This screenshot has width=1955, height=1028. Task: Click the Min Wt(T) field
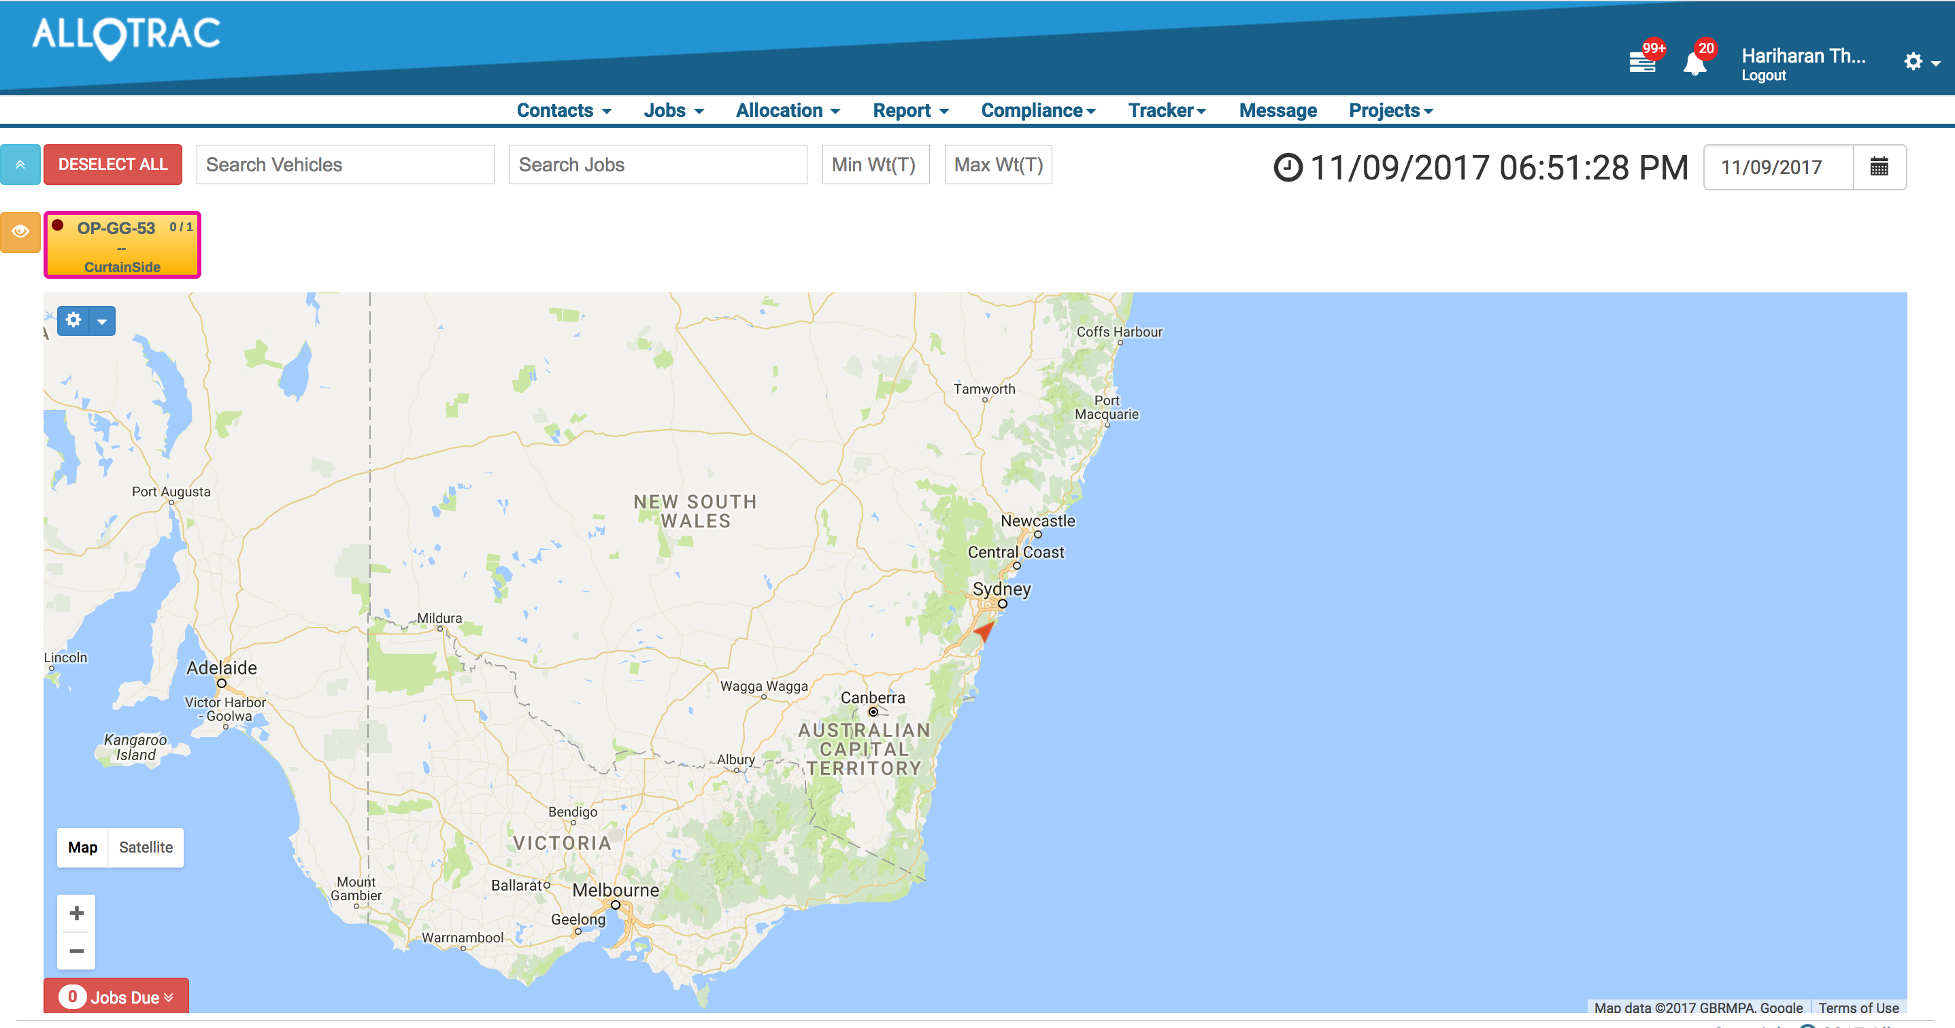pos(875,165)
